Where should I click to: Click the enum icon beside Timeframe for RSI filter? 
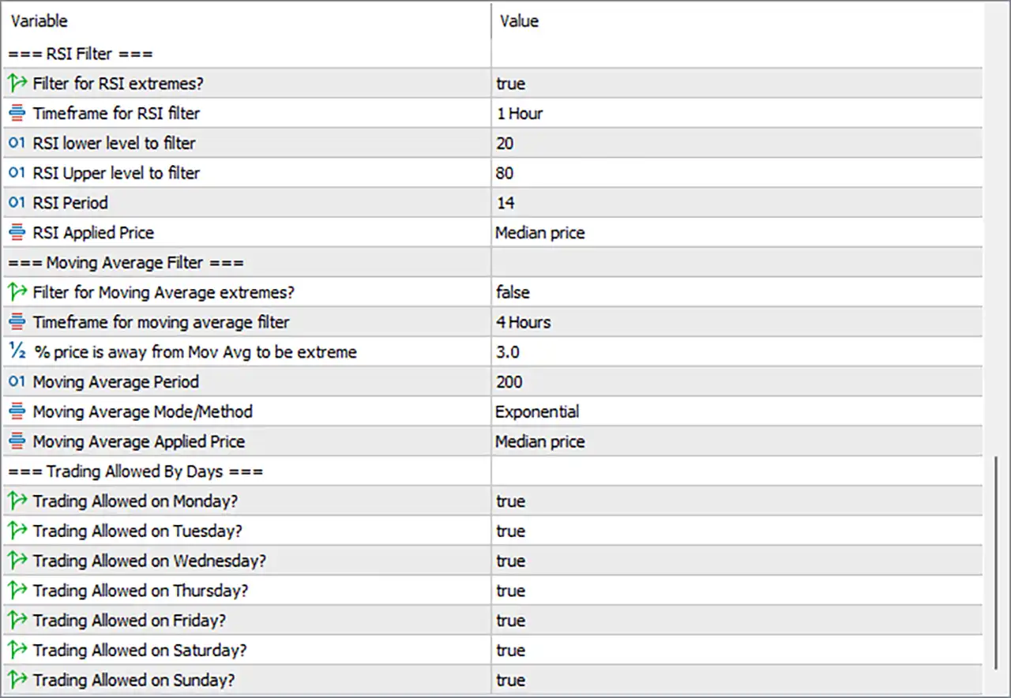17,113
